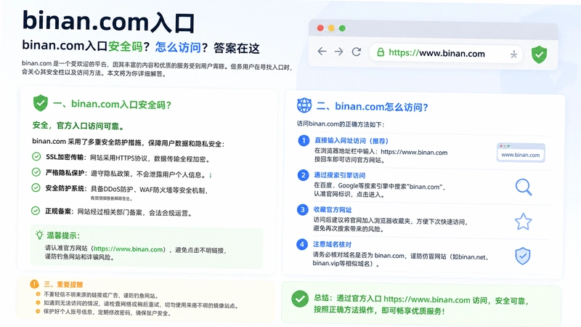Click the orange bullet beside 如遇到无法访问的情况
The width and height of the screenshot is (581, 327).
[38, 303]
